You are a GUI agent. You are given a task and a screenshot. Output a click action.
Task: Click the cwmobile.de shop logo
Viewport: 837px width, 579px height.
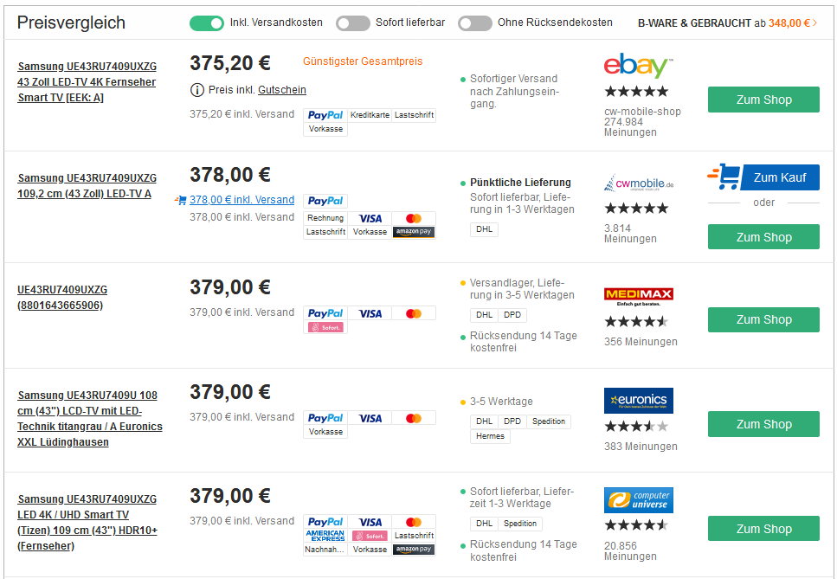pos(639,183)
